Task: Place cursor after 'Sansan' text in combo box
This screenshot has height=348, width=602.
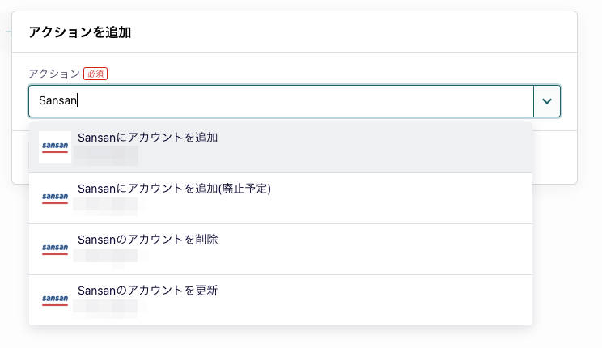Action: [78, 100]
